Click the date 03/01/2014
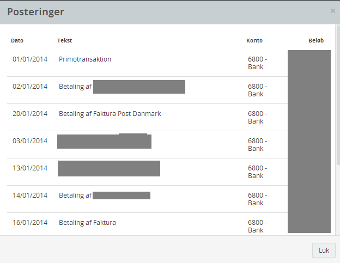The image size is (340, 263). click(30, 141)
